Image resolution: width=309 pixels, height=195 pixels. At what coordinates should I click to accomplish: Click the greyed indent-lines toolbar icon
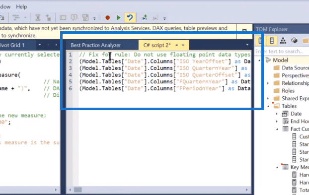pos(16,18)
